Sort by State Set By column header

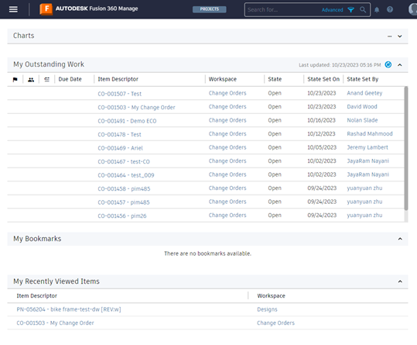[x=363, y=79]
